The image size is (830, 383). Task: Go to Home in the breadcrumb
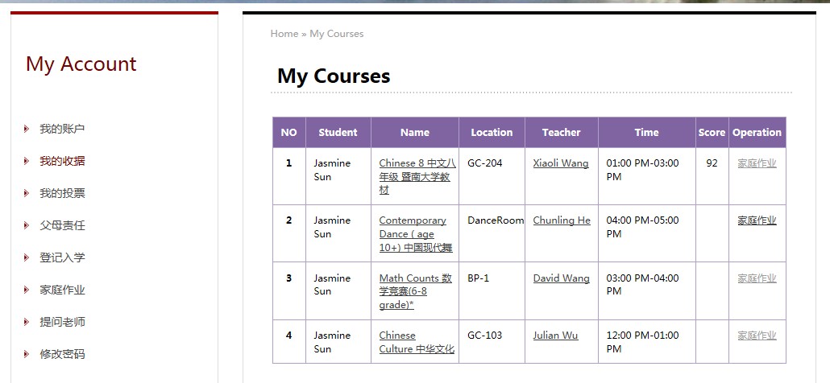click(x=284, y=34)
